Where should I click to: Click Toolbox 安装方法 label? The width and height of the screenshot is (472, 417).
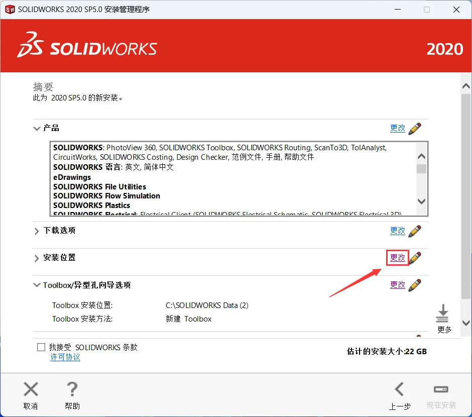(82, 319)
